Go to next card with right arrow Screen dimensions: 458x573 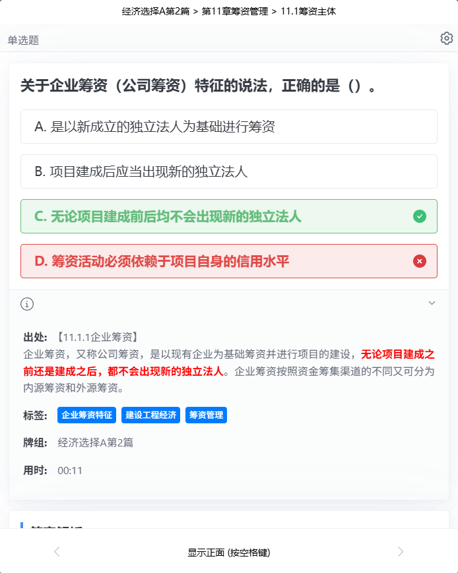pyautogui.click(x=401, y=551)
